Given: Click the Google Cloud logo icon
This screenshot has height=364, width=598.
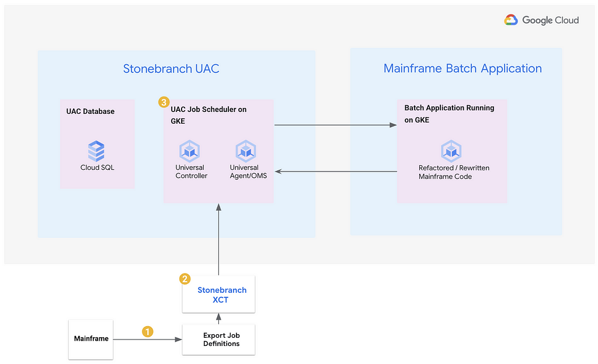Looking at the screenshot, I should point(511,20).
